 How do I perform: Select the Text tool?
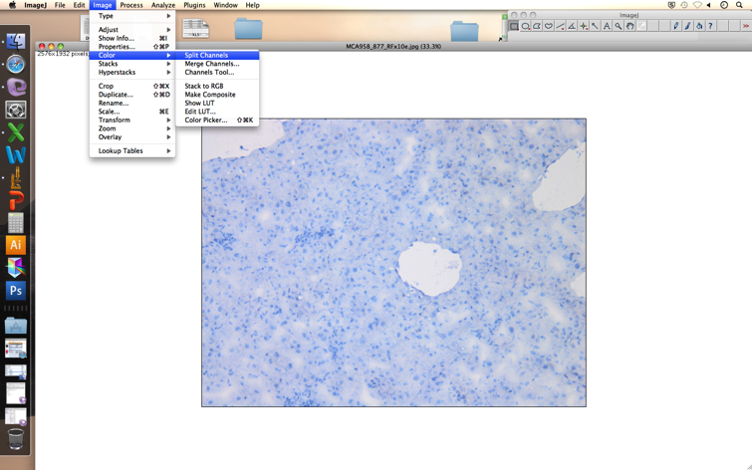(607, 26)
